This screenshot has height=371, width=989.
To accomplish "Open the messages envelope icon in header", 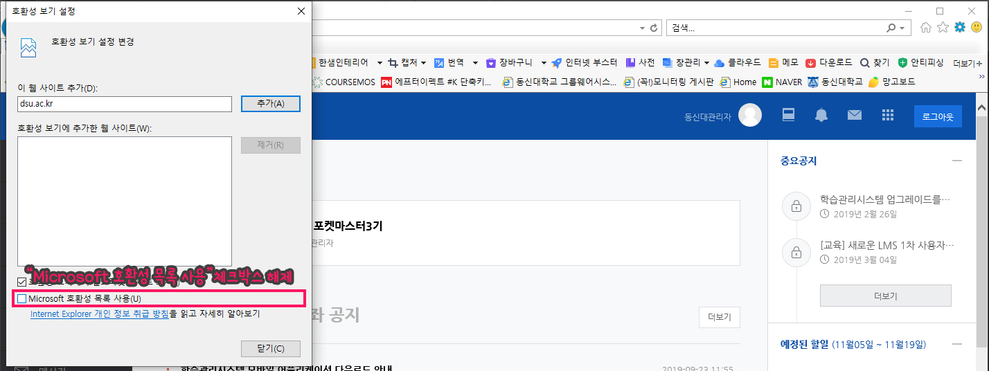I will pos(855,115).
